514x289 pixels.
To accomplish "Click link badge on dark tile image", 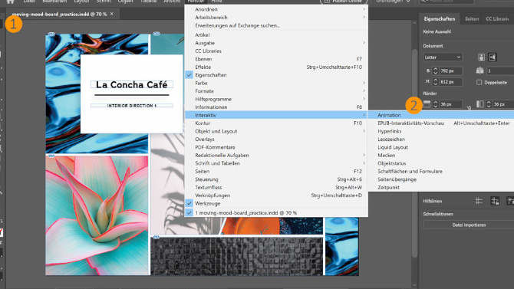I will point(157,237).
